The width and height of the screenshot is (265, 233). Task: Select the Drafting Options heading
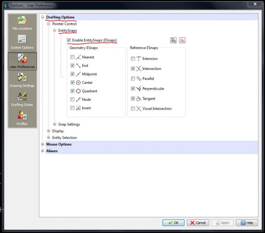click(x=61, y=17)
